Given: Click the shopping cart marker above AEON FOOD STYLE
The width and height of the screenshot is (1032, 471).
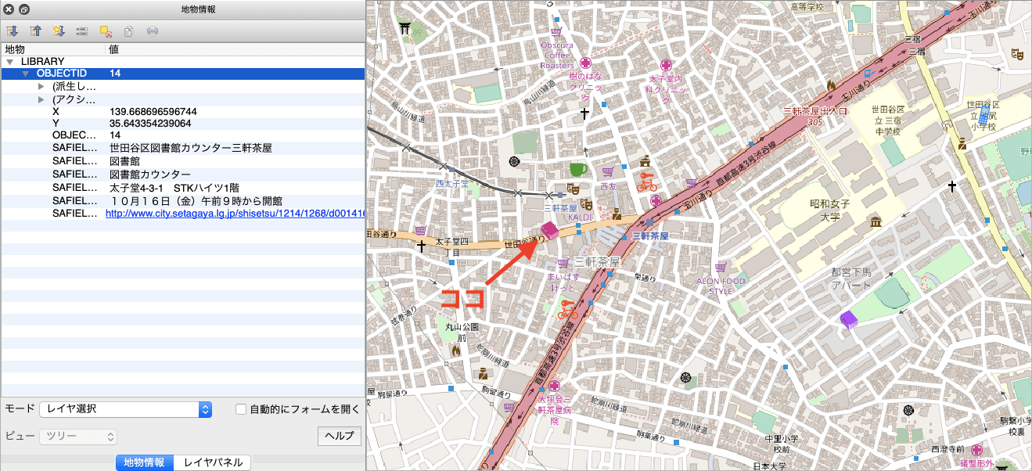Looking at the screenshot, I should tap(721, 267).
